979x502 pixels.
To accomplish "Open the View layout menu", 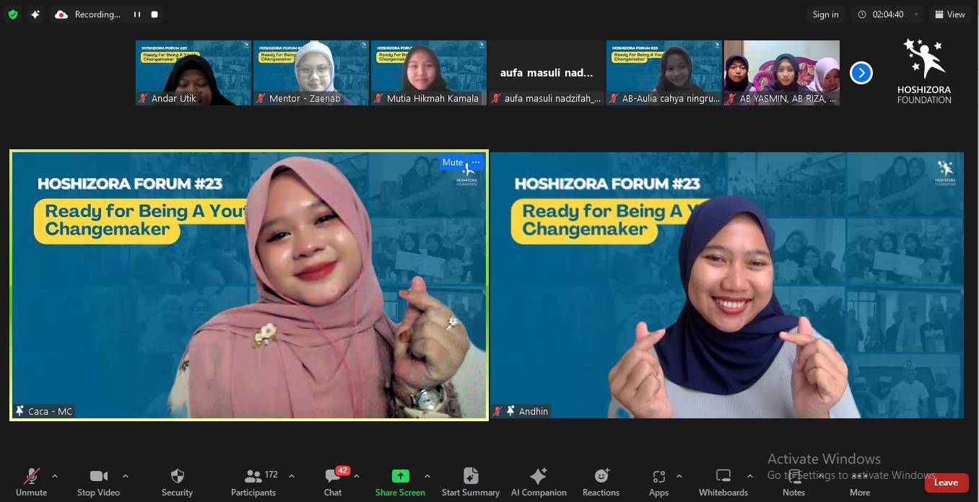I will (x=949, y=14).
